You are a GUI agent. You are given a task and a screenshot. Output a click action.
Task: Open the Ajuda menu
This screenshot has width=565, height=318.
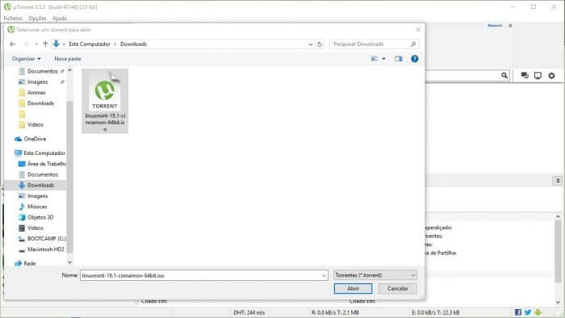(x=60, y=18)
